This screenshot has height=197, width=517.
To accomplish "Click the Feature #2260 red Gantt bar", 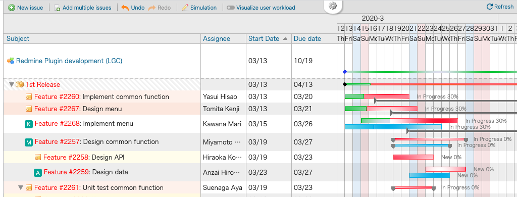I will (386, 96).
